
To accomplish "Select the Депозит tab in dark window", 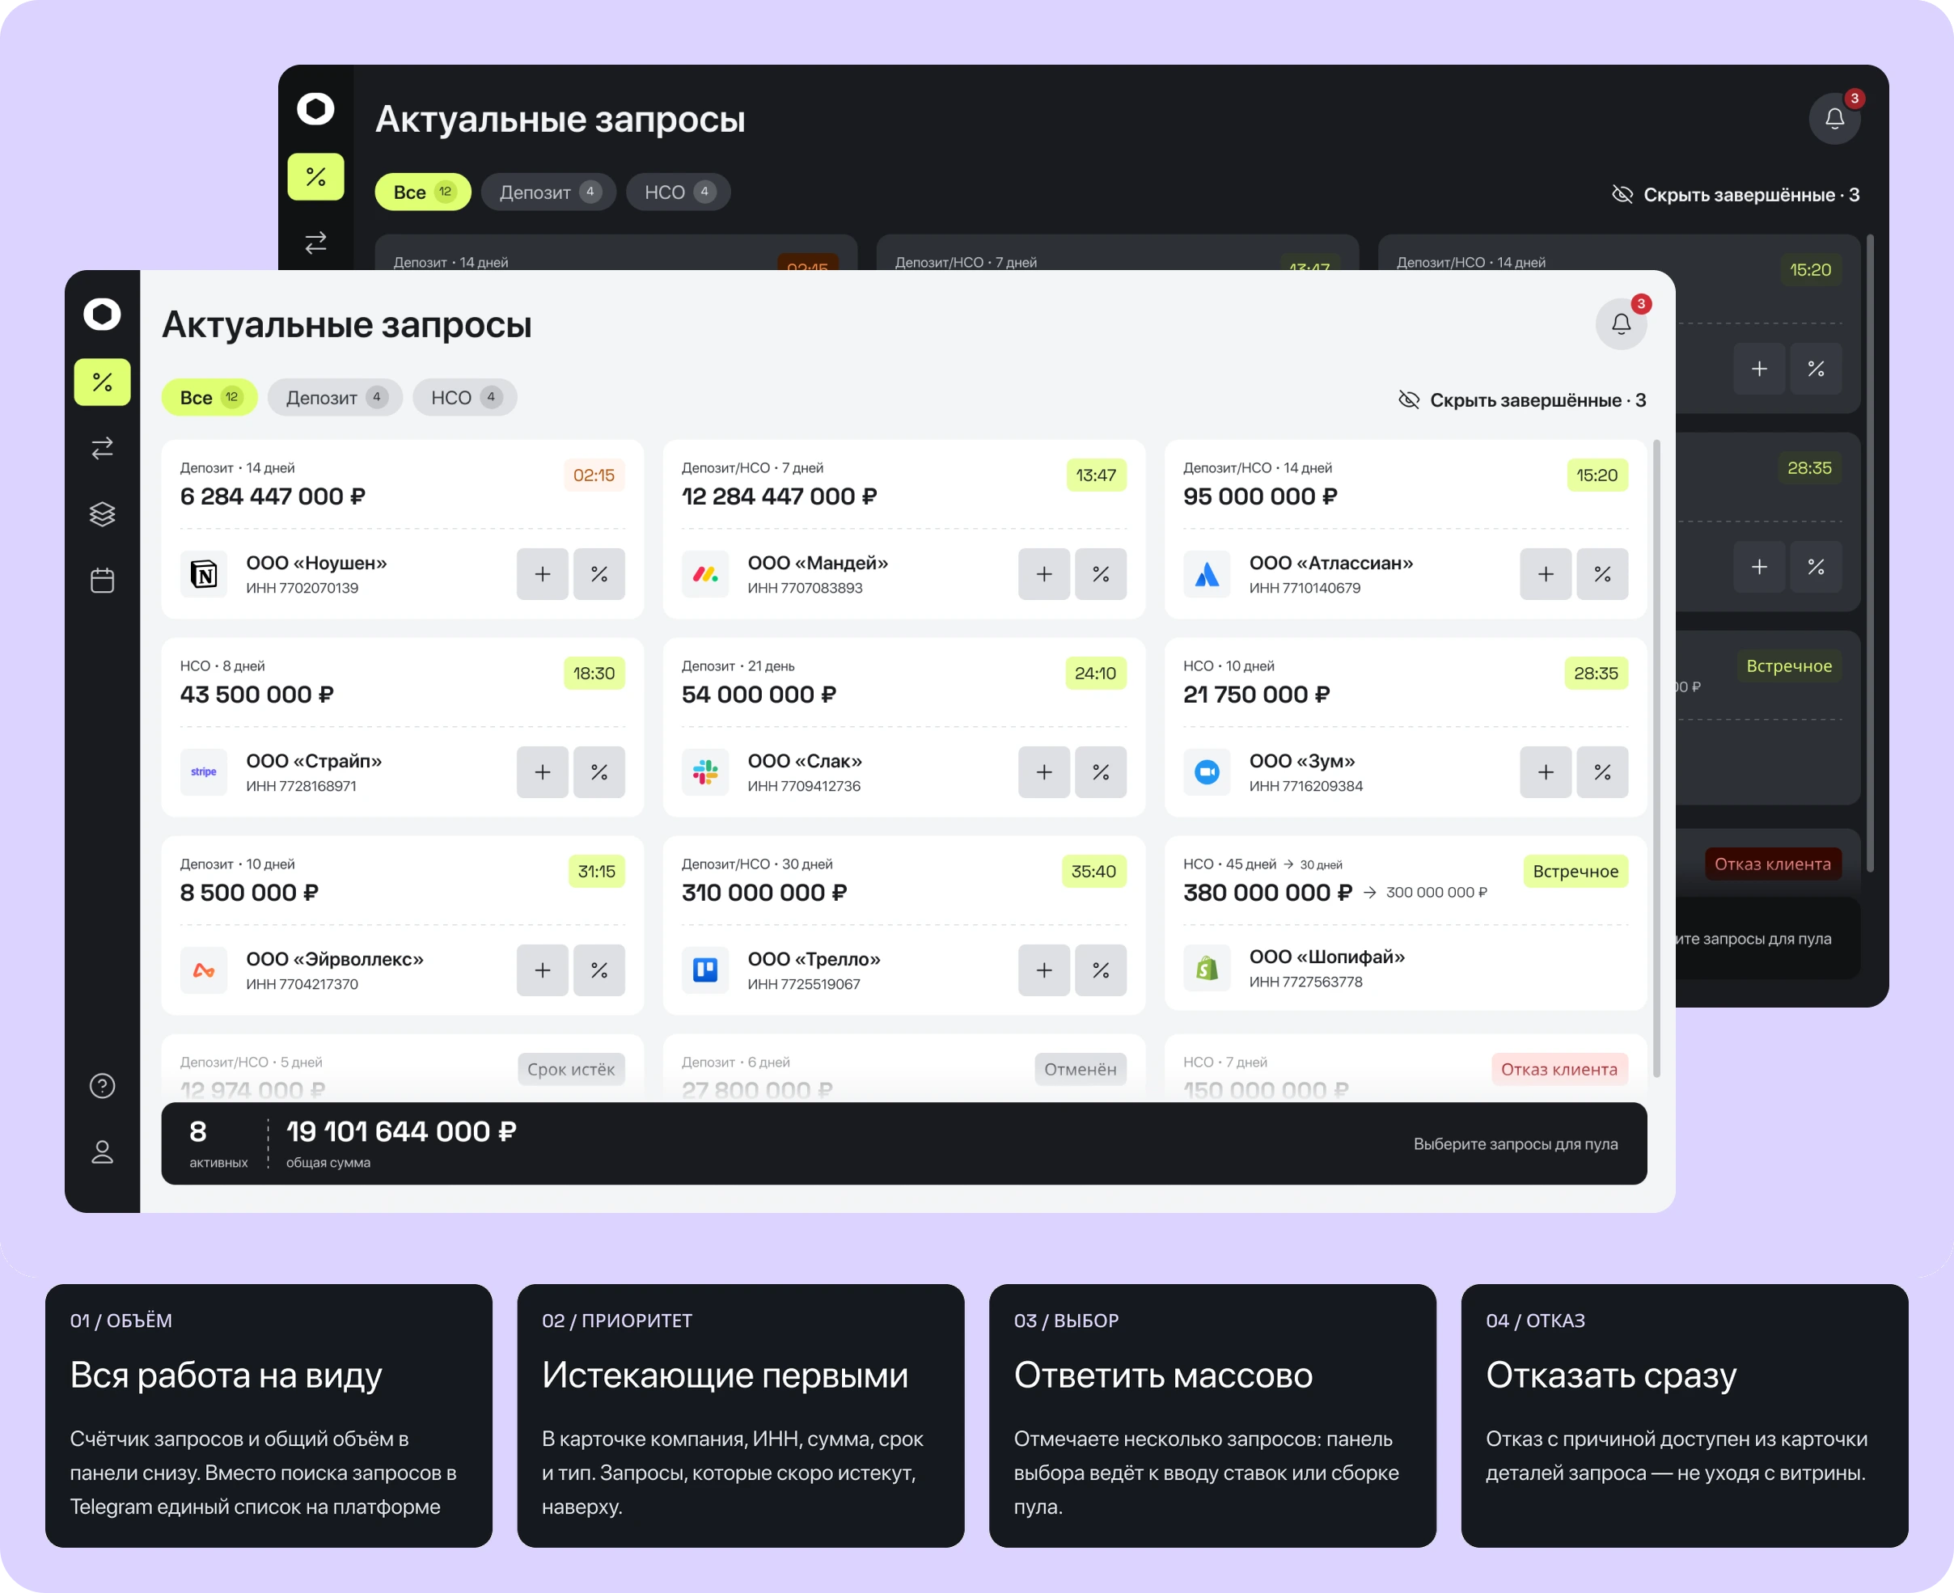I will pos(549,192).
